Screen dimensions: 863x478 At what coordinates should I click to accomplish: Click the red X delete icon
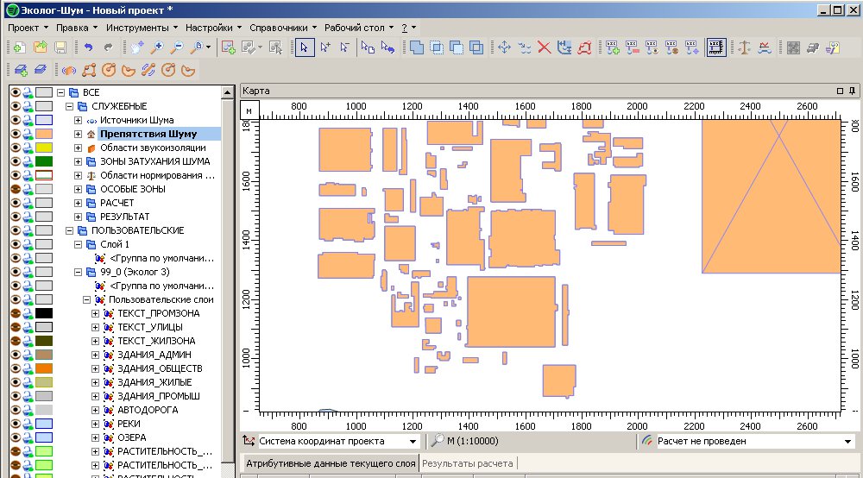(x=545, y=48)
